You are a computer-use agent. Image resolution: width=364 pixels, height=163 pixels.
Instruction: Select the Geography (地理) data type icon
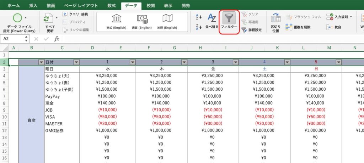tap(167, 19)
